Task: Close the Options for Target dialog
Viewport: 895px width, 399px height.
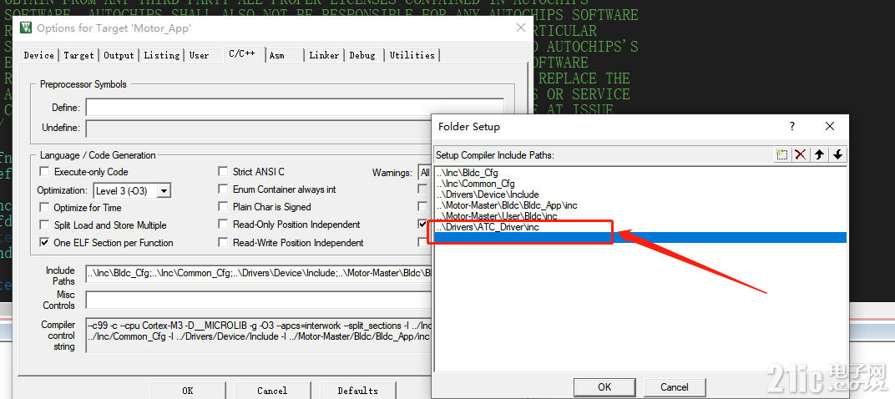Action: pyautogui.click(x=521, y=28)
